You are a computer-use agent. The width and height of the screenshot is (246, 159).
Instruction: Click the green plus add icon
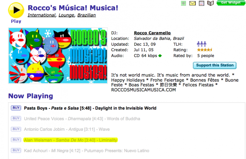coord(184,3)
